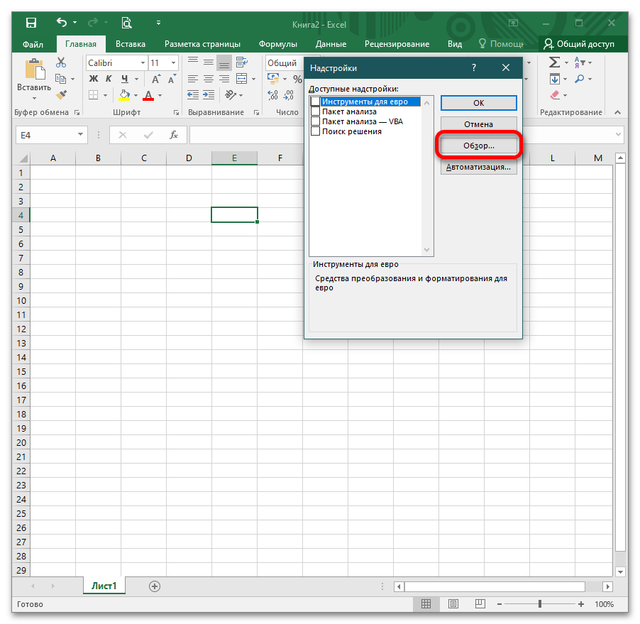Align text to top of cell

[193, 62]
